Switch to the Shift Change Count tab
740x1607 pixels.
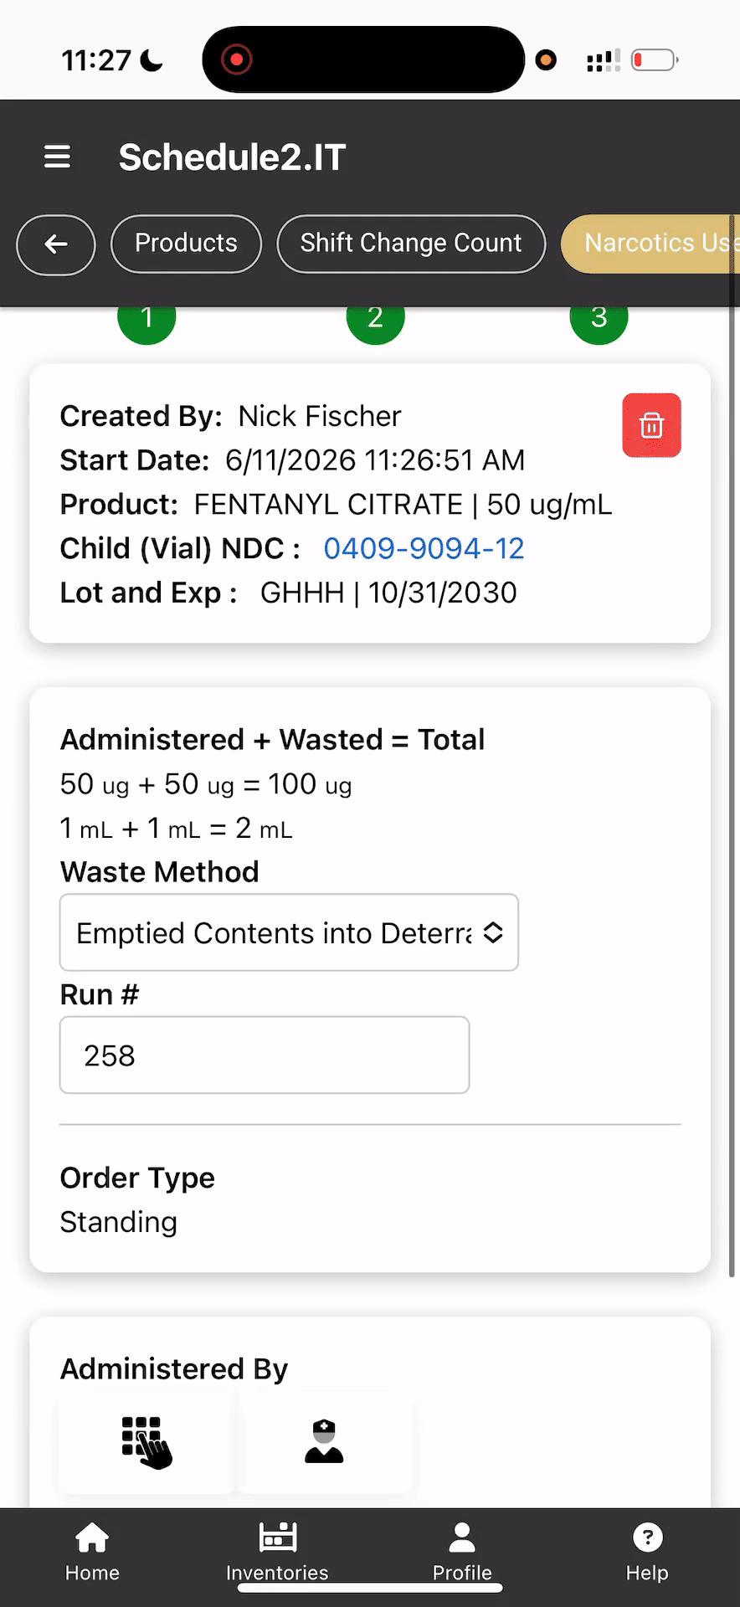pyautogui.click(x=411, y=244)
